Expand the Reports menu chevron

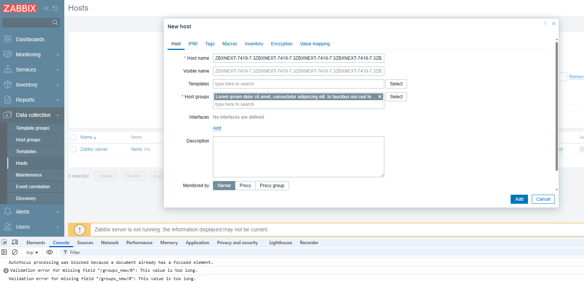coord(58,100)
